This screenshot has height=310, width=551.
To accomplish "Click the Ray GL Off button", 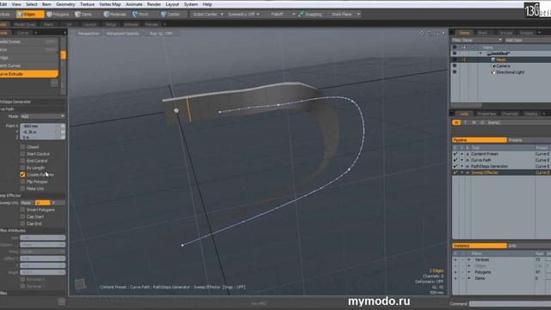I will point(161,34).
